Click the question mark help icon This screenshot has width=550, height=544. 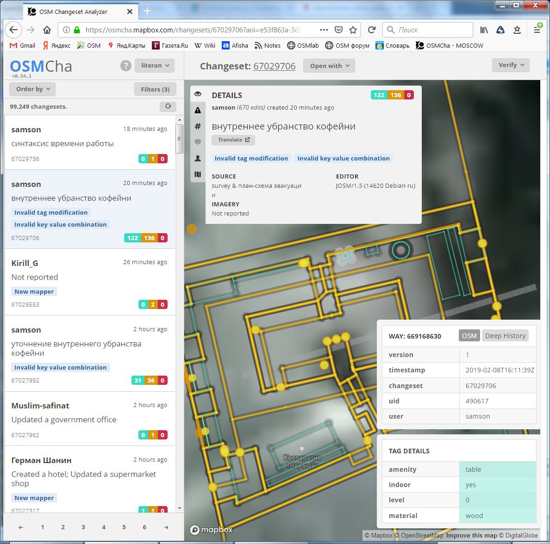pos(125,66)
